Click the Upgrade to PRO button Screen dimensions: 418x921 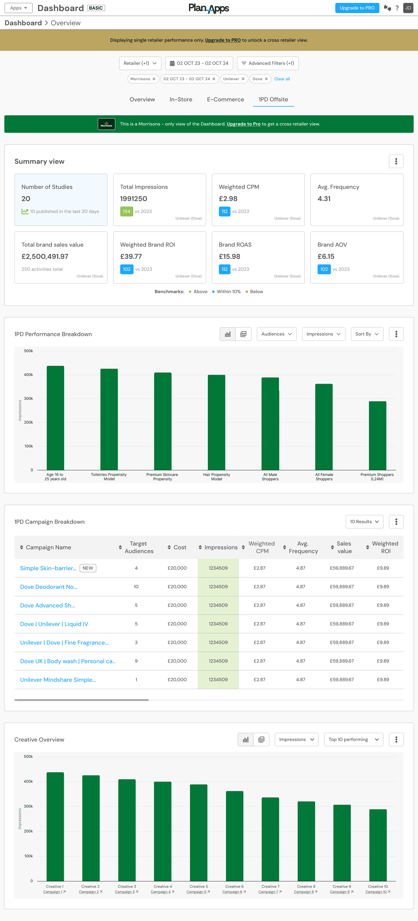point(357,8)
